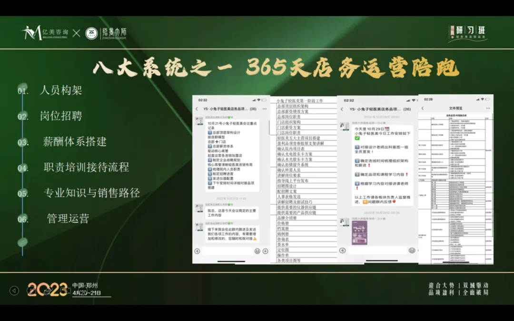Select list item 01 人员构架
Viewport: 514px width, 321px height.
[60, 90]
